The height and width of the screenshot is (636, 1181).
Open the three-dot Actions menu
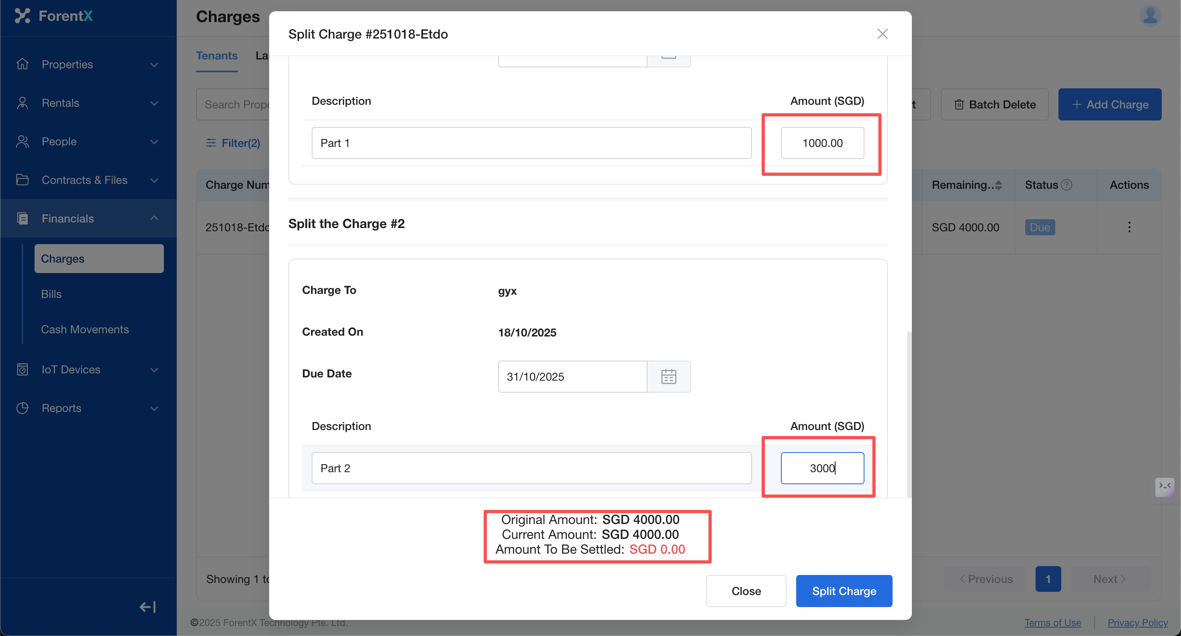tap(1129, 227)
